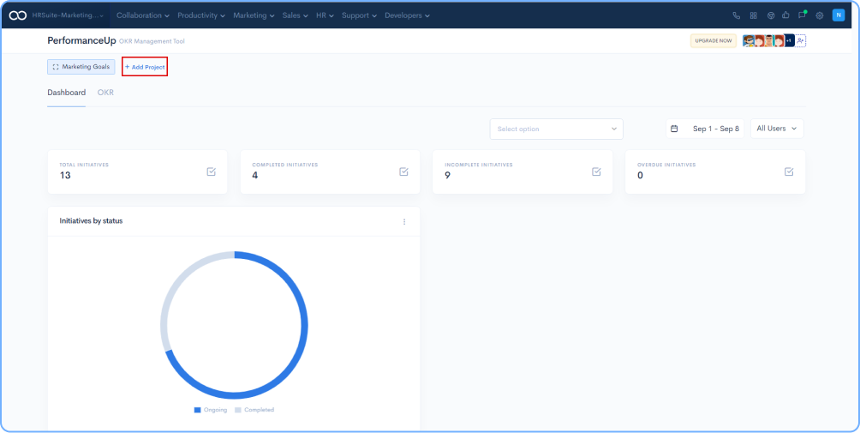Open the chat messages icon
Screen dimensions: 860x433
[x=802, y=15]
